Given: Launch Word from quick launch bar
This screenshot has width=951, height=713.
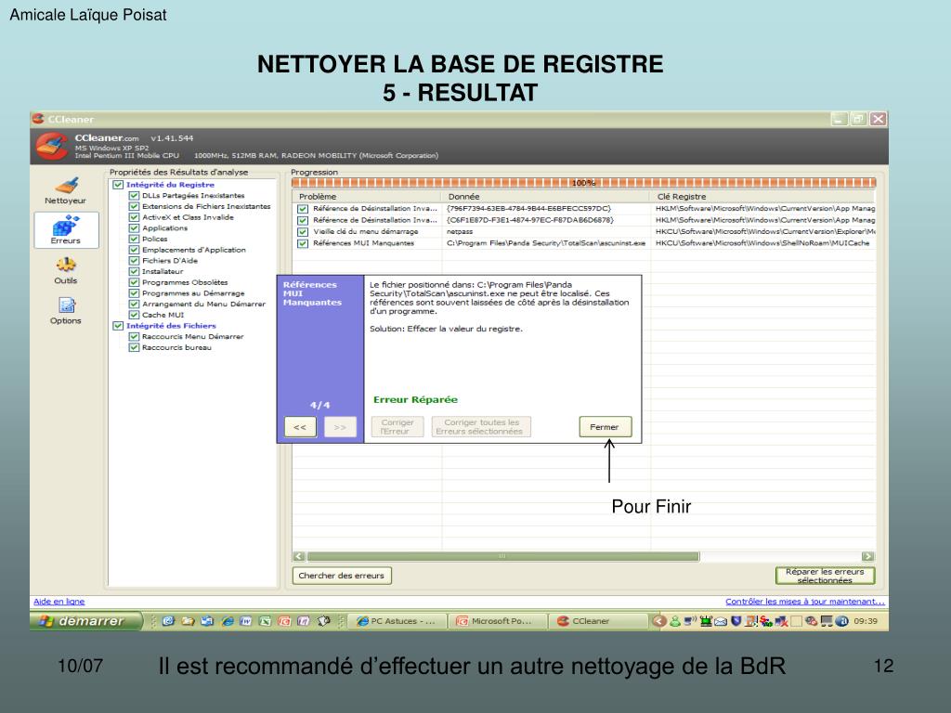Looking at the screenshot, I should [245, 621].
